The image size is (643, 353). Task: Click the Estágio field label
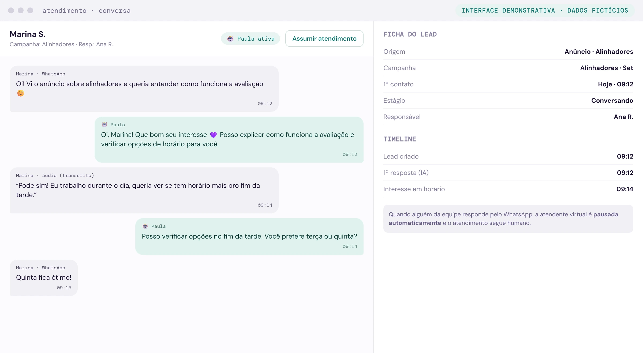click(x=394, y=101)
